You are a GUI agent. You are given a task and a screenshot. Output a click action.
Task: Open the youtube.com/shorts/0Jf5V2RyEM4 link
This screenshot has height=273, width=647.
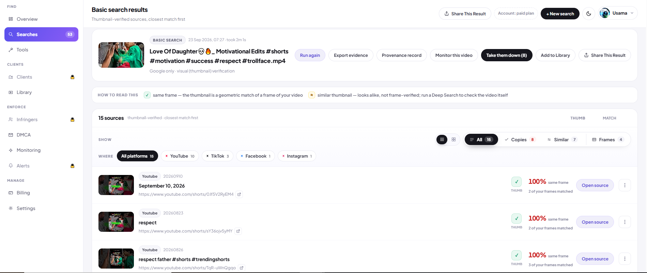[186, 194]
